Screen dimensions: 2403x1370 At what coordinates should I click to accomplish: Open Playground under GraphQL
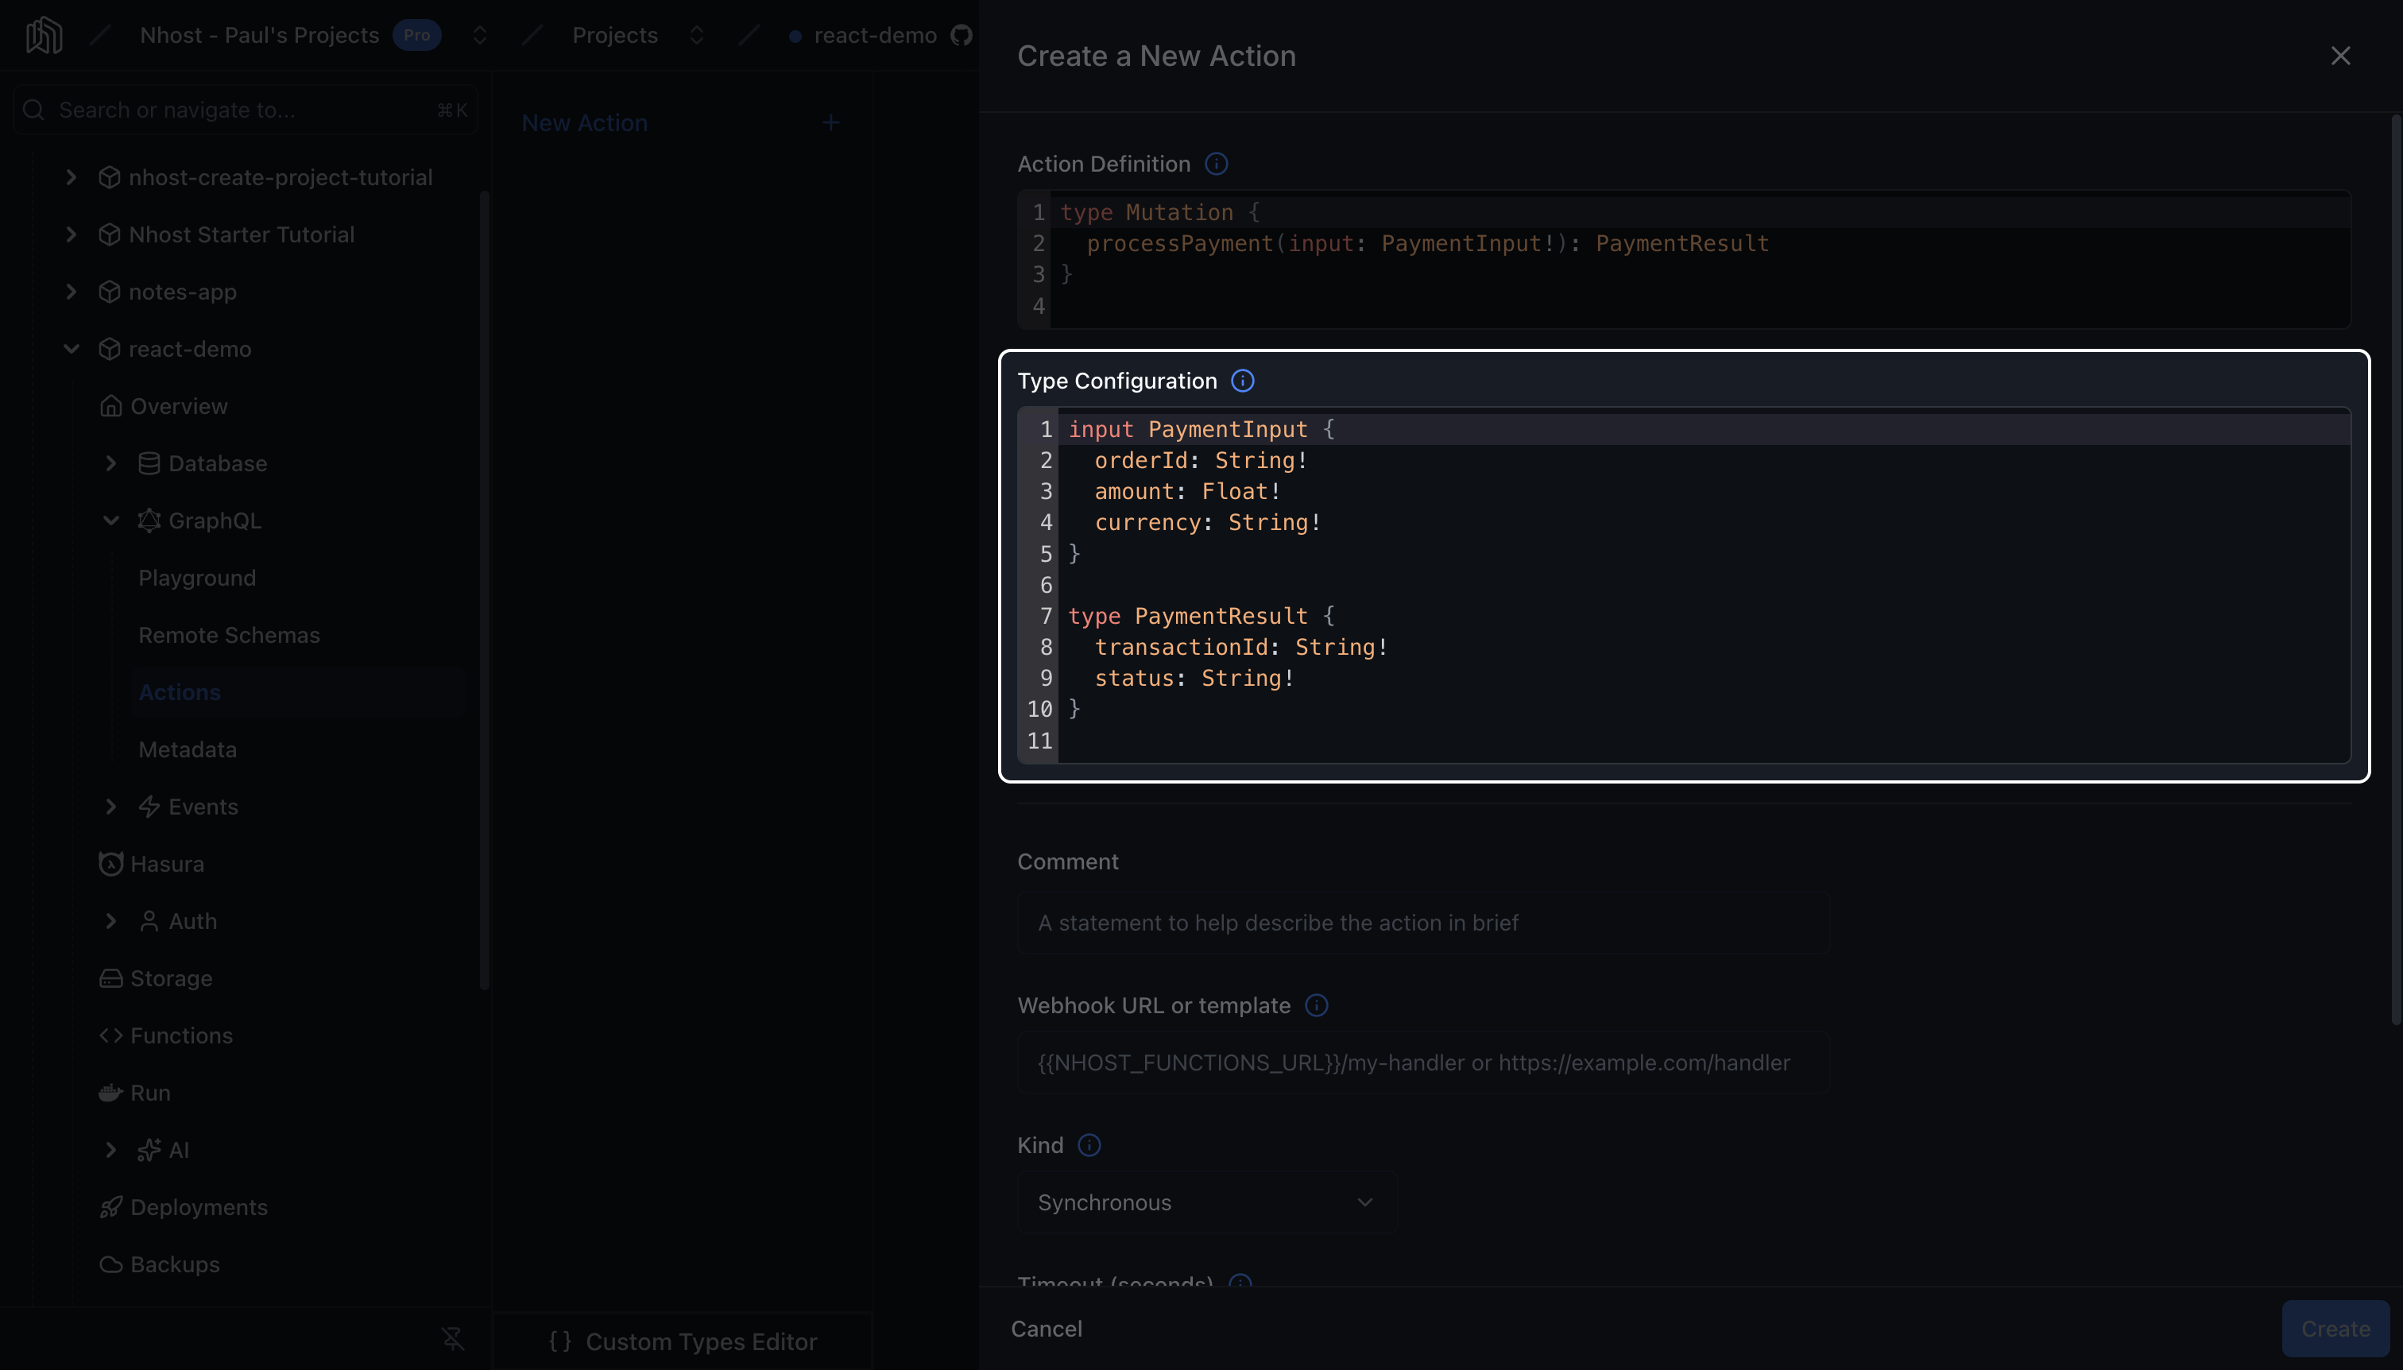point(196,578)
